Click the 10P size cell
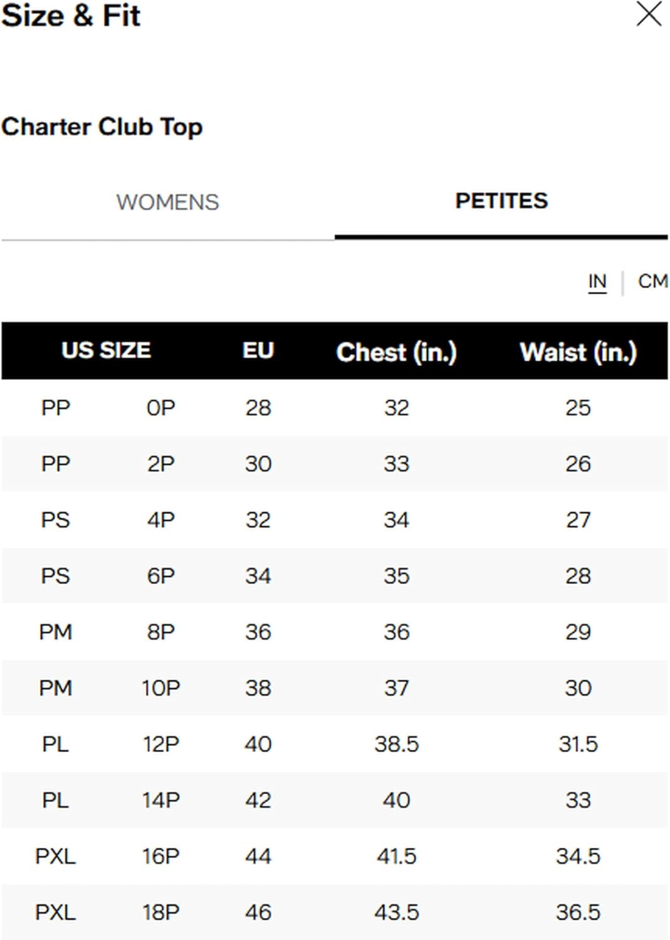The image size is (670, 940). pos(161,688)
